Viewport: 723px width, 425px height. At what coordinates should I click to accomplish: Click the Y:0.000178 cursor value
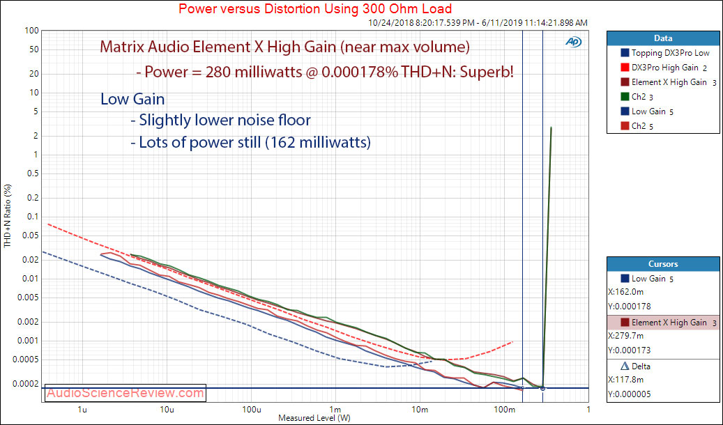(x=630, y=307)
